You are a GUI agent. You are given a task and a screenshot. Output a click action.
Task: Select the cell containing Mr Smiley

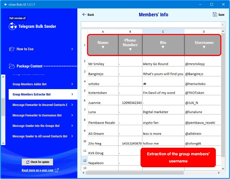(x=103, y=61)
